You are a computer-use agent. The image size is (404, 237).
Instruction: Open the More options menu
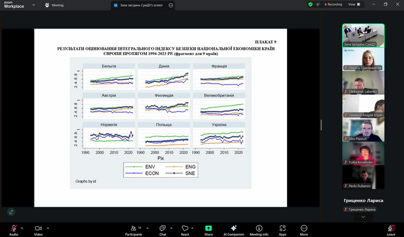point(304,228)
